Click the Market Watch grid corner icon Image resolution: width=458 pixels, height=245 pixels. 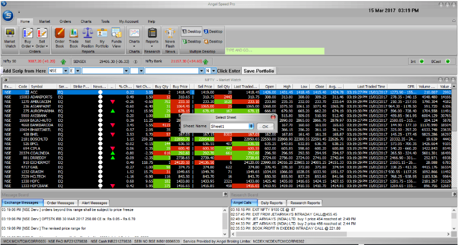[7, 80]
